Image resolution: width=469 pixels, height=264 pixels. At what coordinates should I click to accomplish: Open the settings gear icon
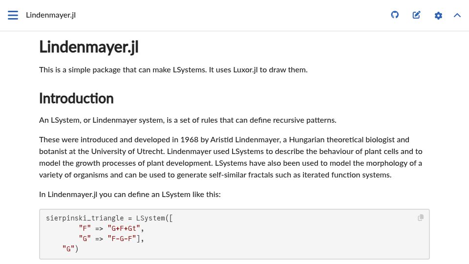click(x=438, y=16)
